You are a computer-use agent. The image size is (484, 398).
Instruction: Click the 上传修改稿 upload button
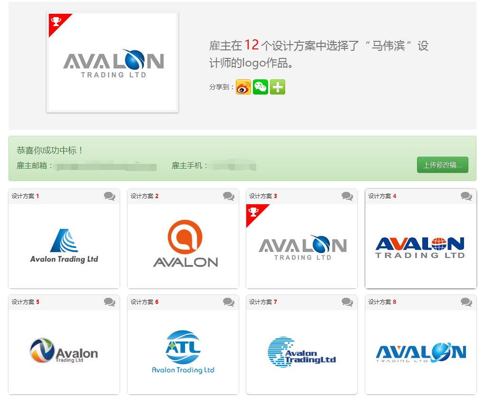(x=442, y=165)
